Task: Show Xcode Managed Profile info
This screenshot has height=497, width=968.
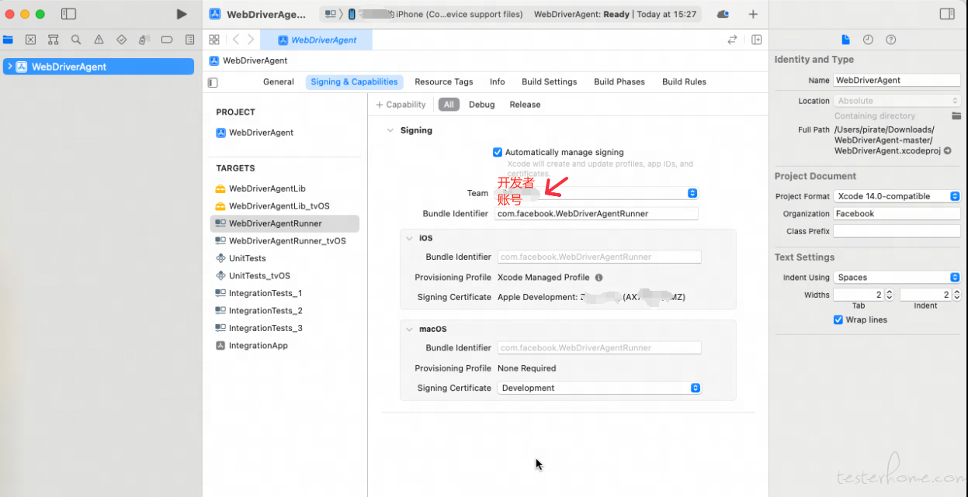Action: coord(598,278)
